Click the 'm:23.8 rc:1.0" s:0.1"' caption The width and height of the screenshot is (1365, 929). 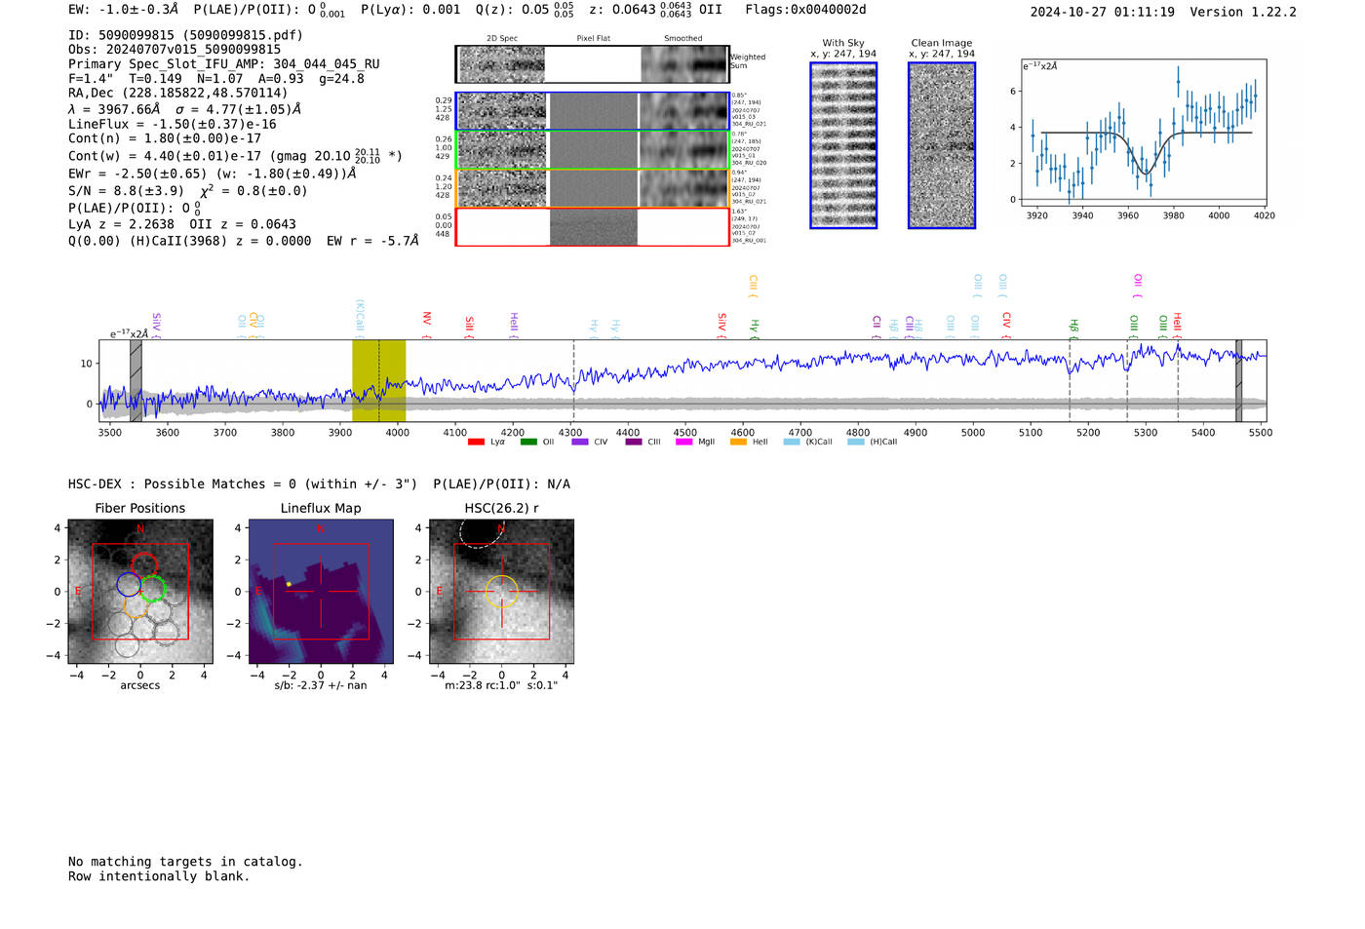click(x=501, y=685)
